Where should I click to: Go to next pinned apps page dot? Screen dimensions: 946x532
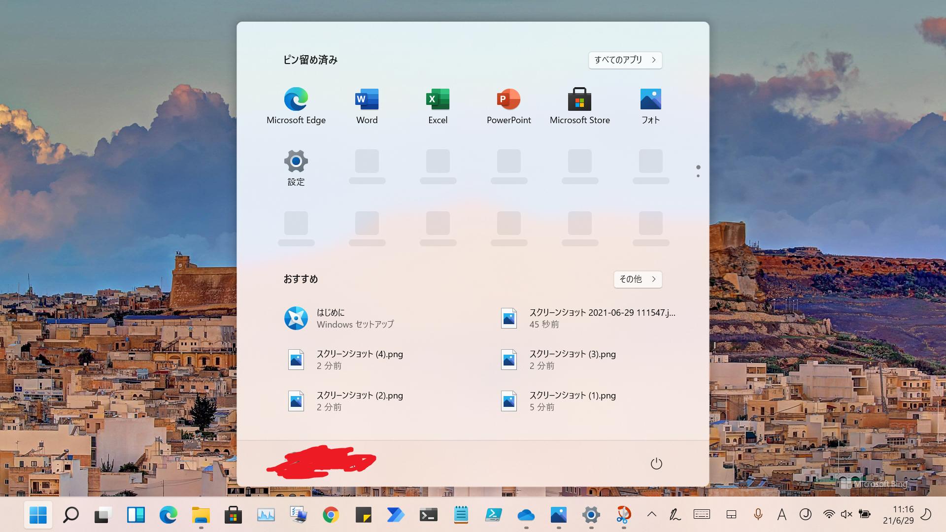pyautogui.click(x=698, y=176)
